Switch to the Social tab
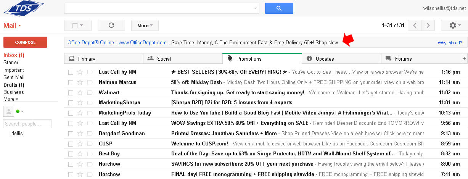468x179 pixels. [164, 59]
